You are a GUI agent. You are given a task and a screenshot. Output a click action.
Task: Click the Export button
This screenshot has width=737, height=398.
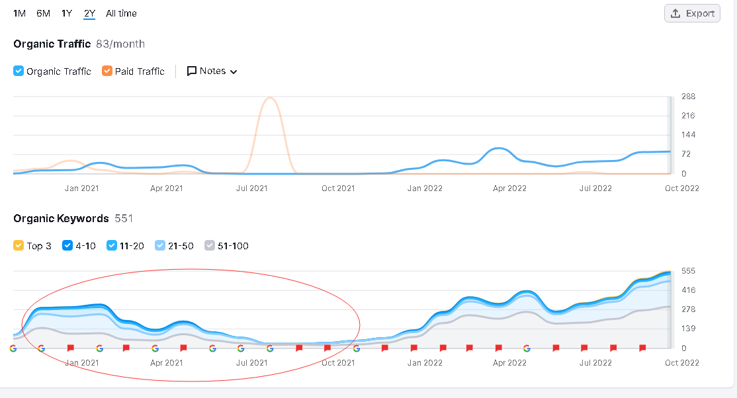[x=692, y=13]
